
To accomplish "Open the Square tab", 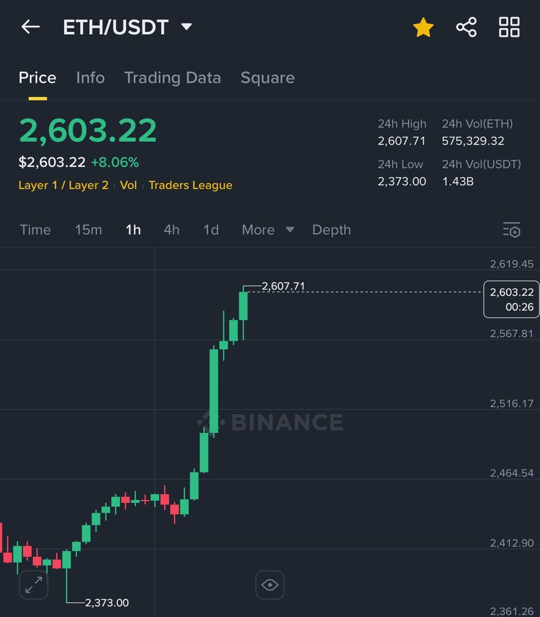I will coord(267,78).
